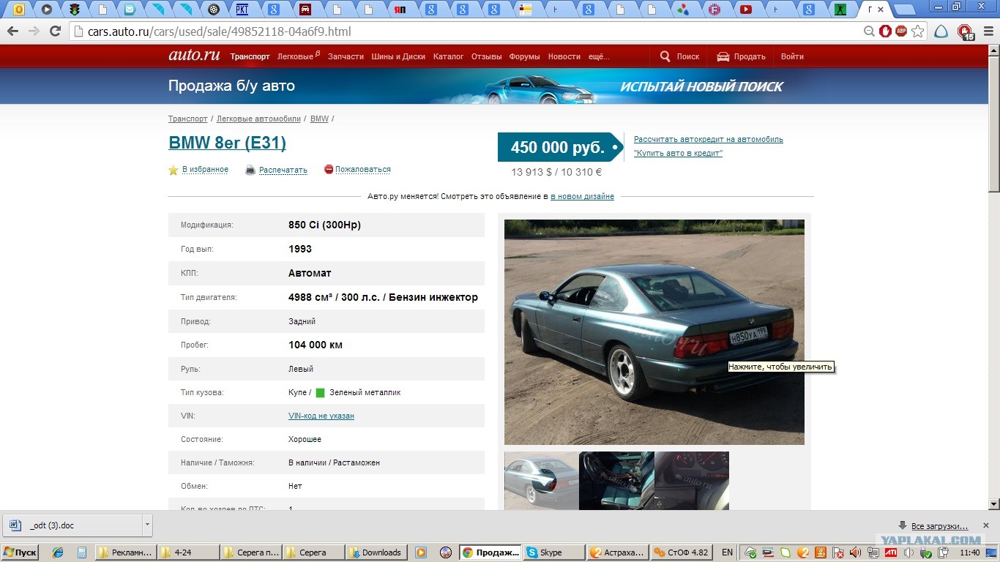Click the Испытай новый поиск banner
The width and height of the screenshot is (1000, 562).
(701, 86)
